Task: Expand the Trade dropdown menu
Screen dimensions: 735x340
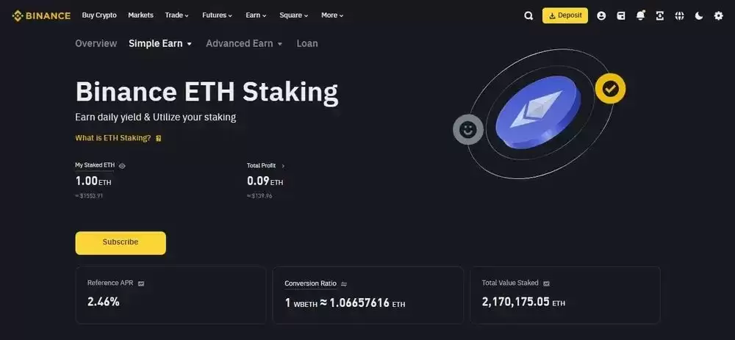Action: [x=177, y=15]
